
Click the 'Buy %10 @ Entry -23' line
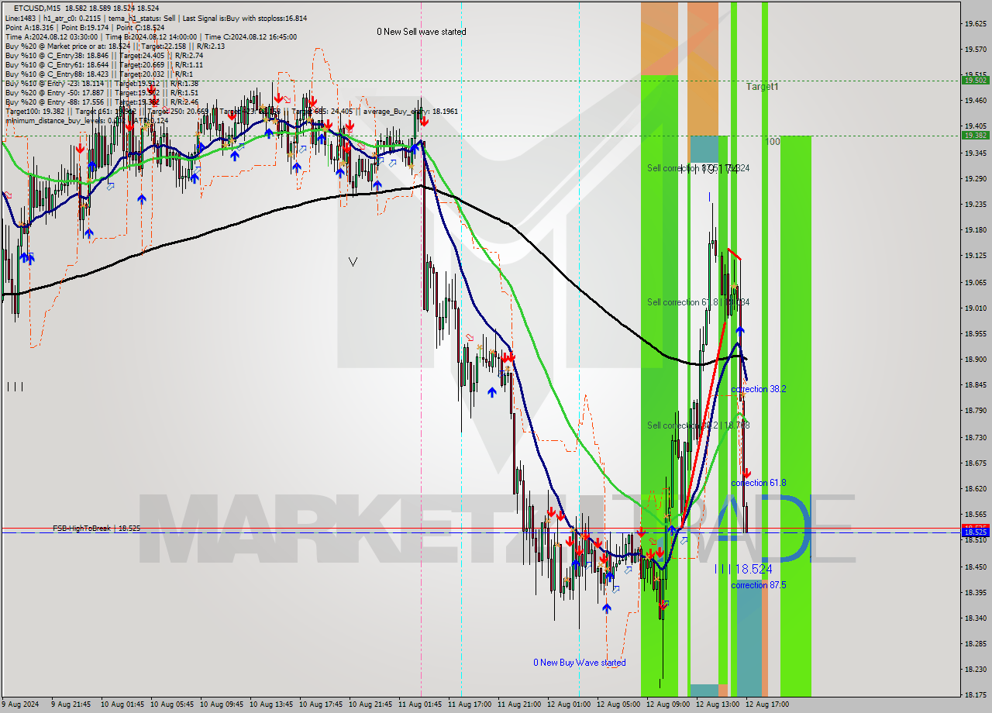point(102,83)
